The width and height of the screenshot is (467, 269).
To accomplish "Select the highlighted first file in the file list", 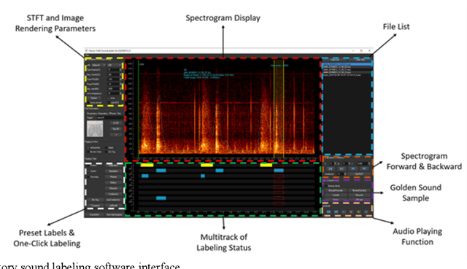I will [347, 64].
